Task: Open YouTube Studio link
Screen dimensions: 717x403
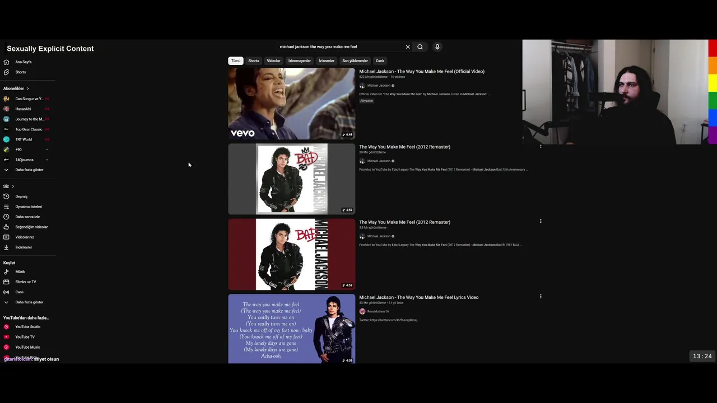Action: (27, 327)
